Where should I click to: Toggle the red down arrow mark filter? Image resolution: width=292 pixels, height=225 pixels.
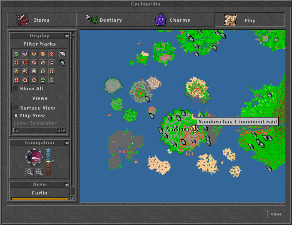point(16,80)
